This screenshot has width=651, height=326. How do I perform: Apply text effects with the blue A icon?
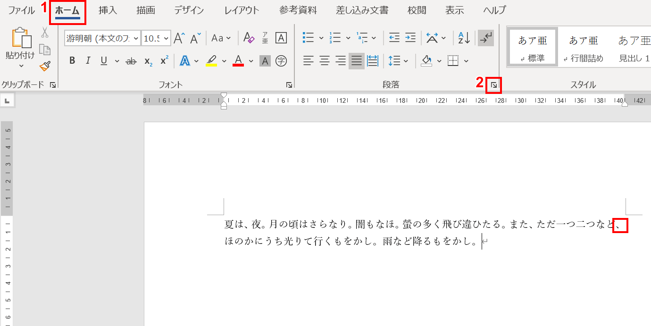(x=184, y=61)
